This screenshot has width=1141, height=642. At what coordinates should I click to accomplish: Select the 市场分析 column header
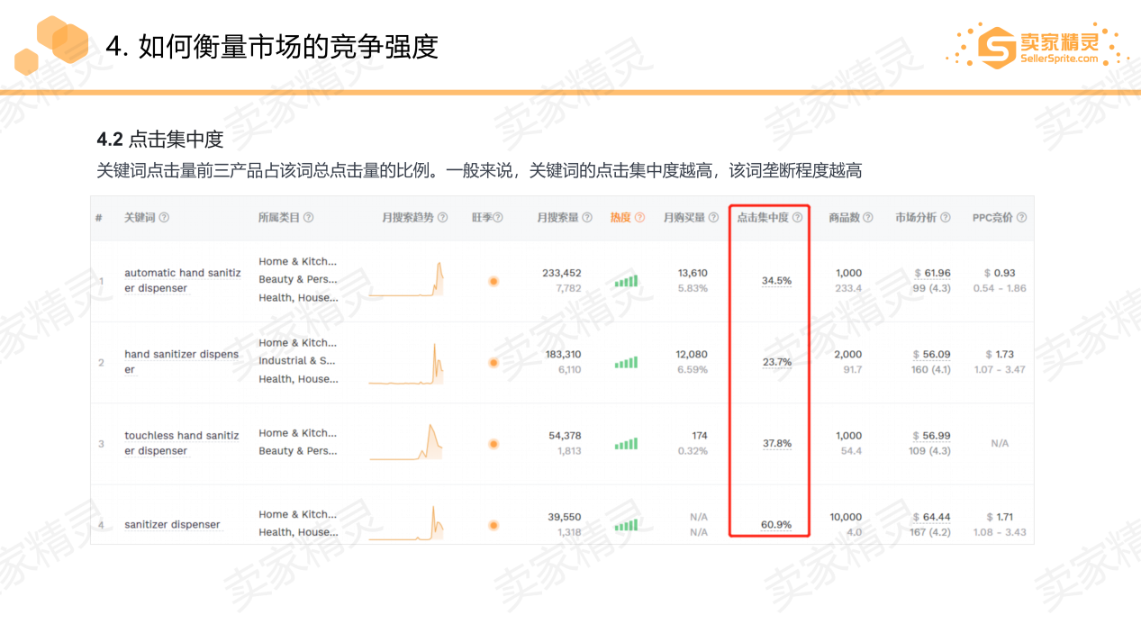pos(916,217)
